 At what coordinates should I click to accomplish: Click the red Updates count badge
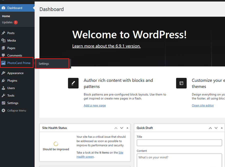click(16, 23)
